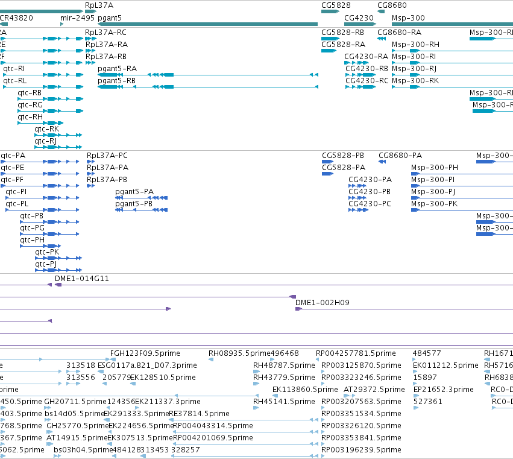
Task: Select protein CG4230-PA
Action: point(357,186)
